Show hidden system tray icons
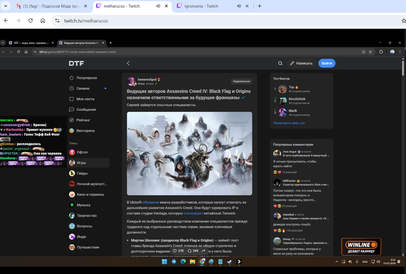This screenshot has height=274, width=406. 337,262
